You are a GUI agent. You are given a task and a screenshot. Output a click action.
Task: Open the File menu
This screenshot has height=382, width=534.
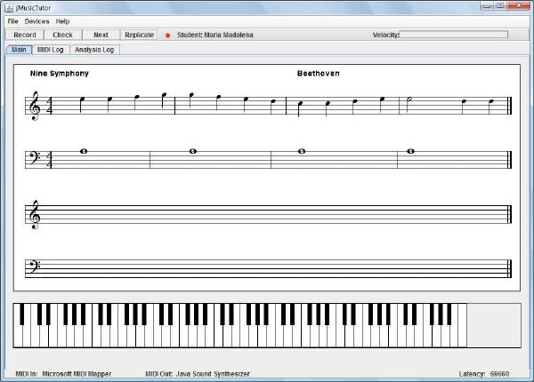point(13,21)
